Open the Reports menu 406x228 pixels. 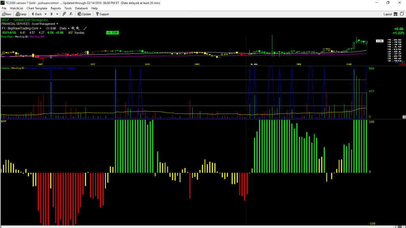point(56,8)
